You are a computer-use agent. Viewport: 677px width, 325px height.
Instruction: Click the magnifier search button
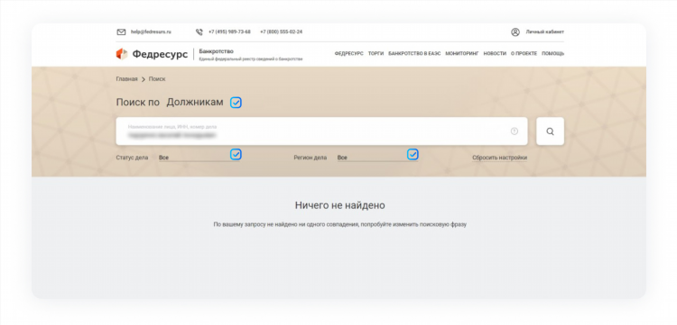point(550,131)
